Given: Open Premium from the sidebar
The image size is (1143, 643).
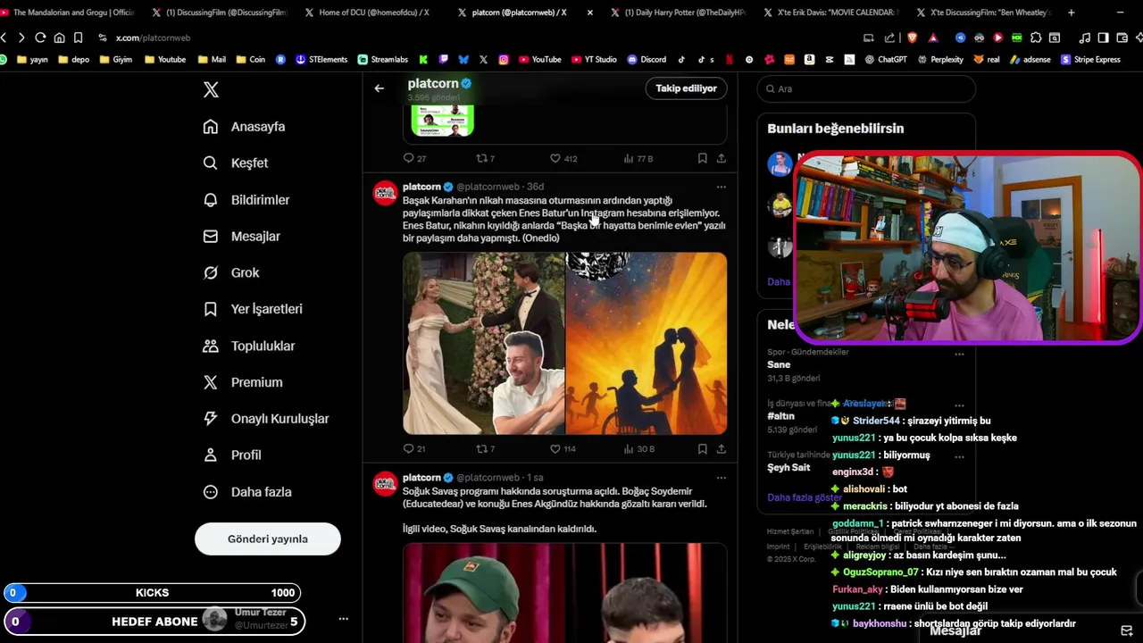Looking at the screenshot, I should tap(243, 382).
